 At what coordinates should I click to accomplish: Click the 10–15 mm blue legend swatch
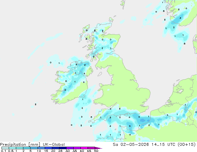(x=41, y=148)
